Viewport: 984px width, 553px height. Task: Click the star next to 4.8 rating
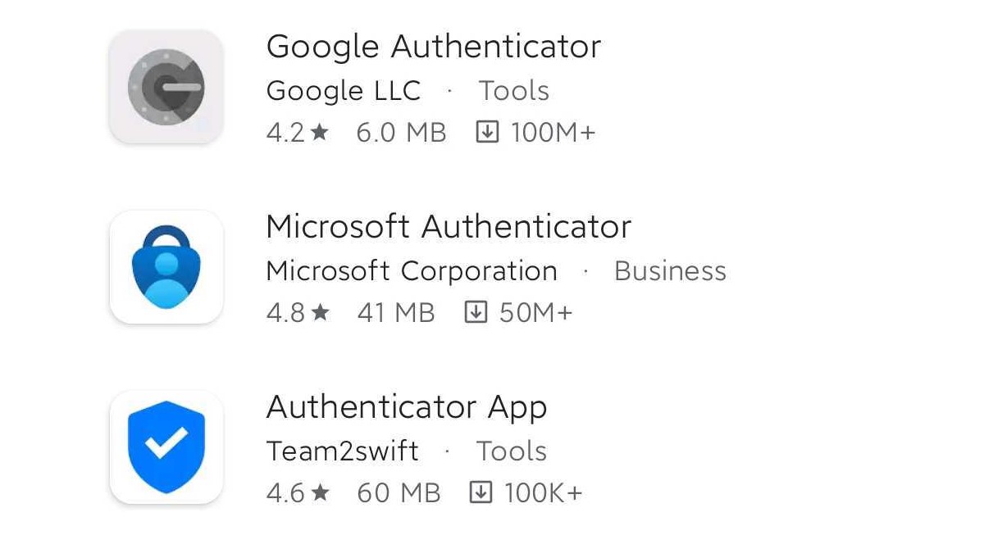point(321,312)
